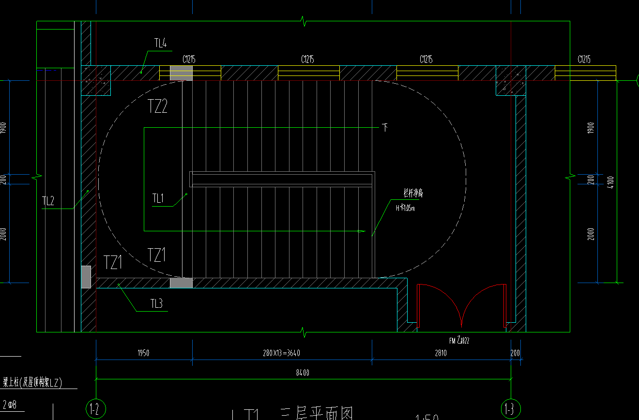Click the 1-2 axis bubble
639x420 pixels.
tap(95, 409)
